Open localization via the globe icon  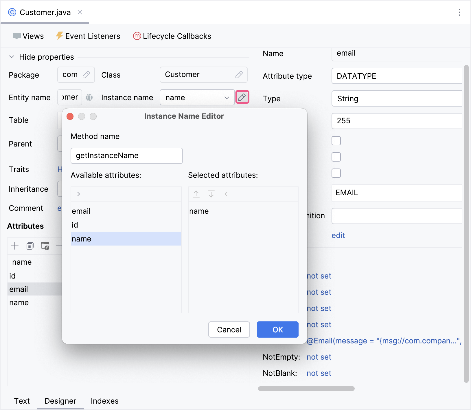(89, 97)
